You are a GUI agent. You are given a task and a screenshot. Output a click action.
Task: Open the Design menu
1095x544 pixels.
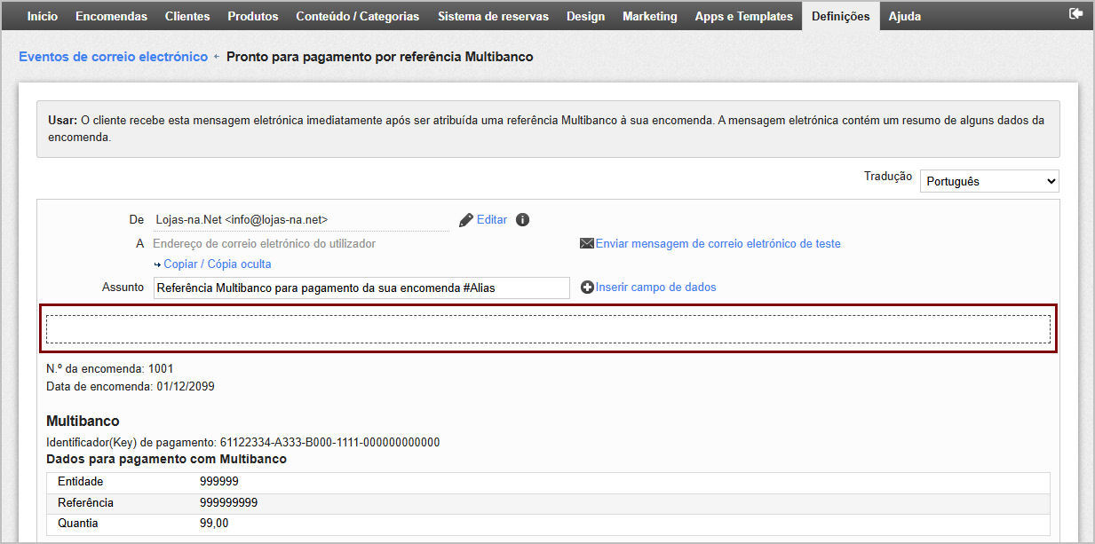(585, 16)
